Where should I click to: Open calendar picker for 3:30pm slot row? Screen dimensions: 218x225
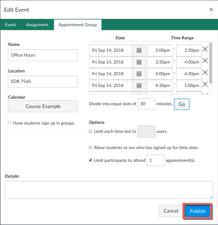pyautogui.click(x=139, y=62)
